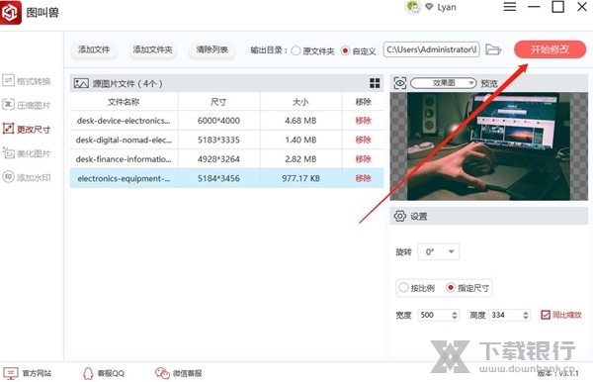
Task: Select the electronics-equipment file name
Action: 124,179
